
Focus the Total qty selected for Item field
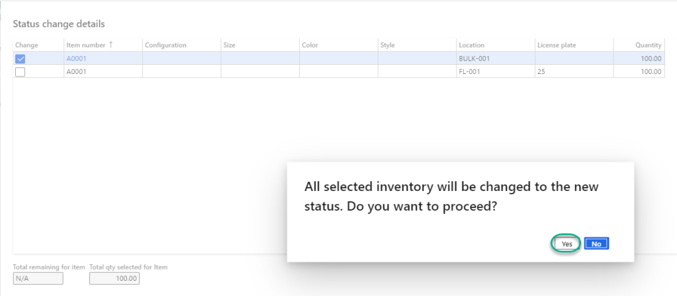point(114,279)
